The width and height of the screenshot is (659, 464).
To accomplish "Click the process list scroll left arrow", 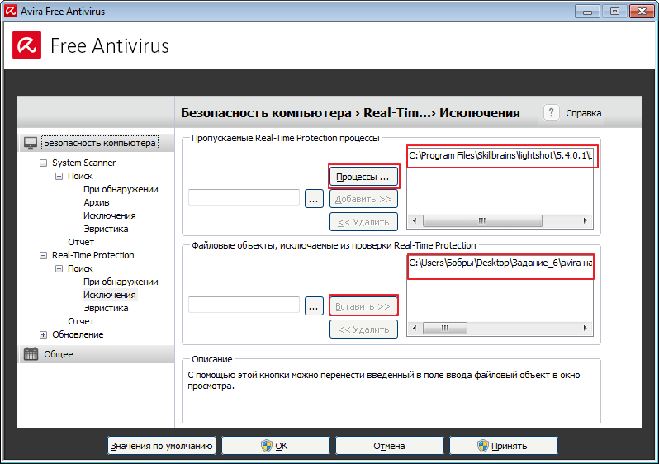I will (415, 220).
